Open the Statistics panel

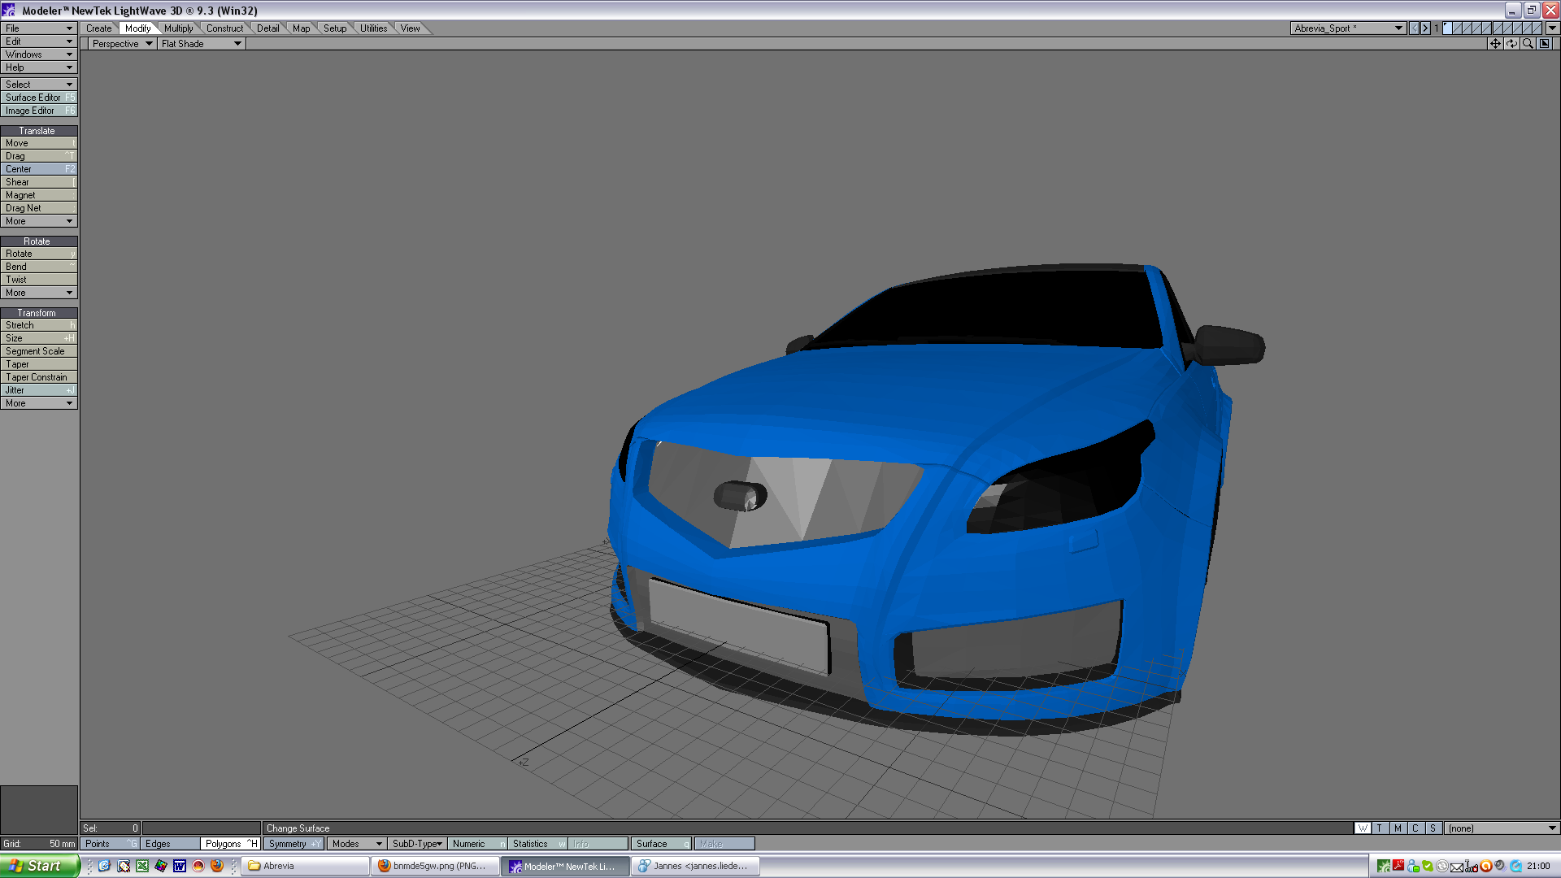[x=537, y=844]
